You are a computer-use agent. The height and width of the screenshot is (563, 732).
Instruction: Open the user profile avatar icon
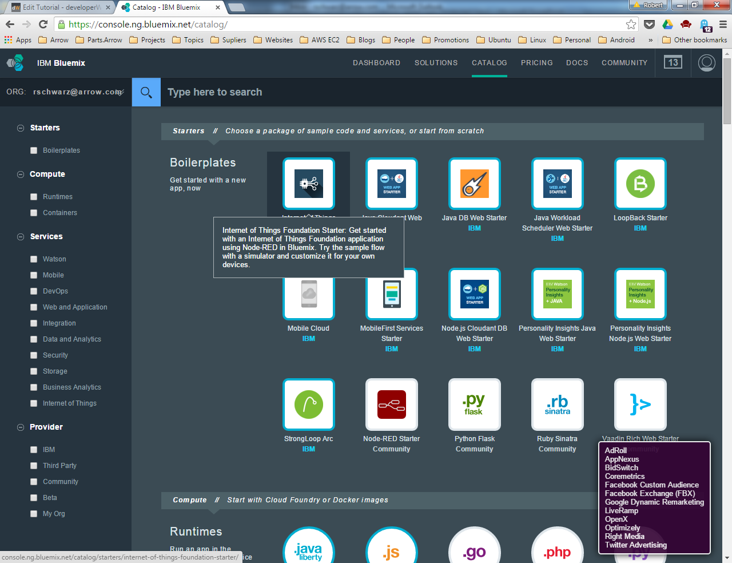[707, 62]
